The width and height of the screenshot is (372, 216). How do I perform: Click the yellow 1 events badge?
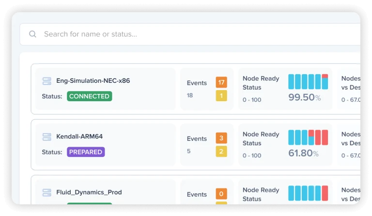pyautogui.click(x=221, y=96)
